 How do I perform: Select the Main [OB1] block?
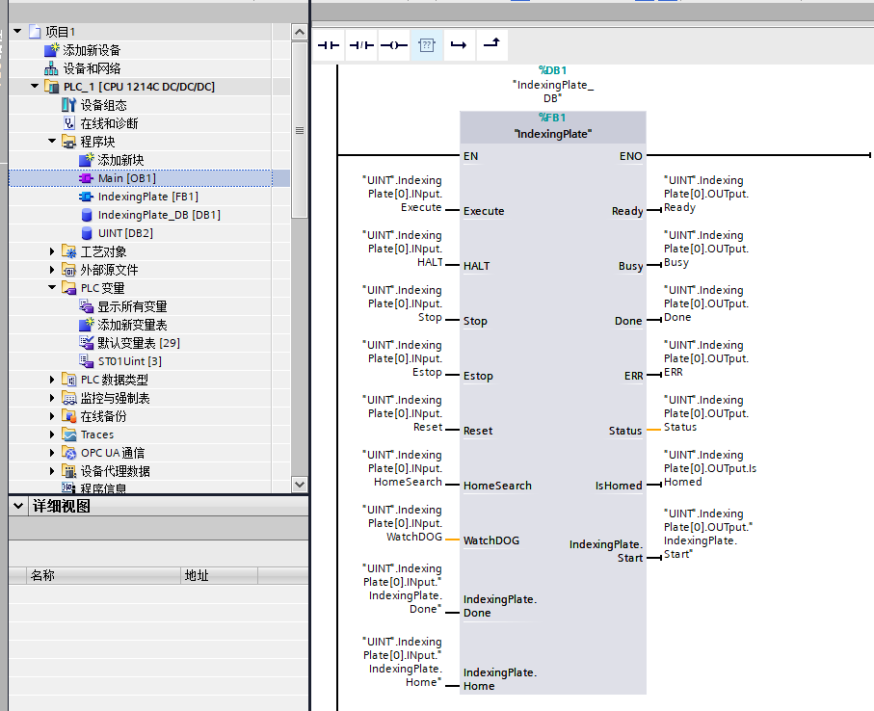point(126,177)
